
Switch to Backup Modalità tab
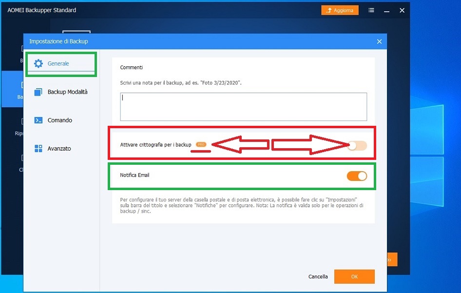tap(61, 92)
